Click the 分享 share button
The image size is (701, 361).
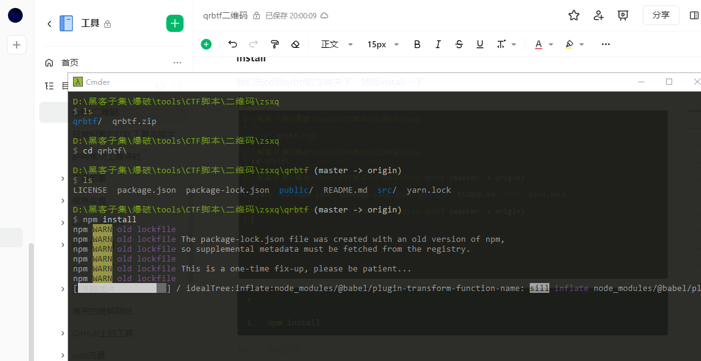point(660,15)
